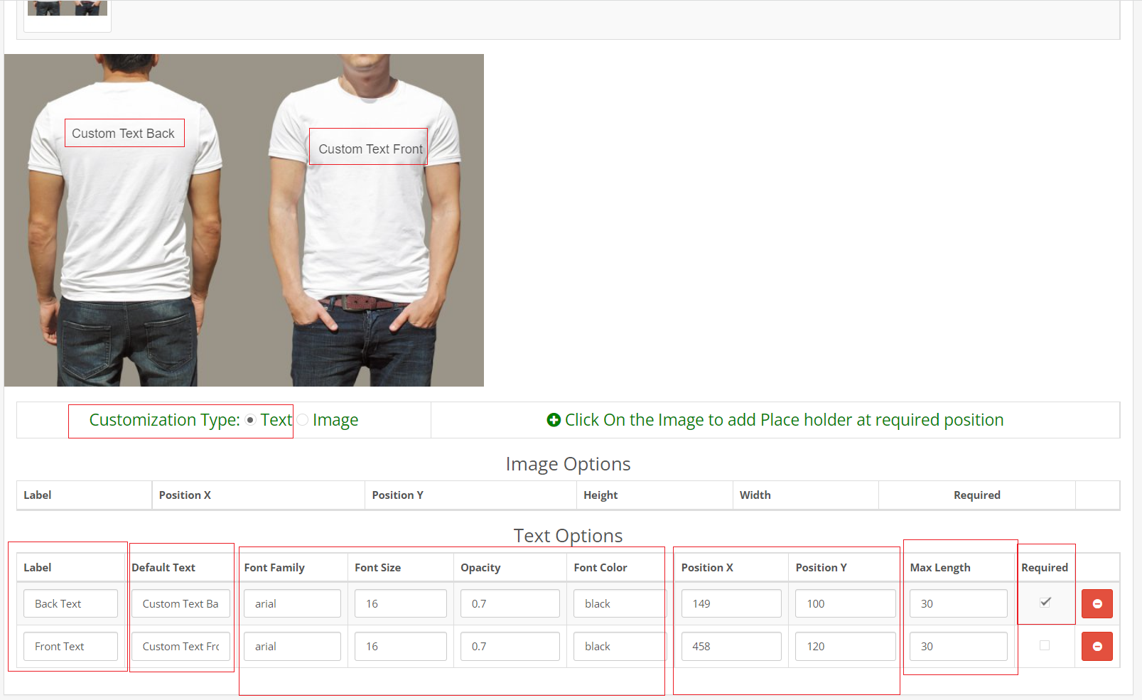This screenshot has height=700, width=1142.
Task: Click opacity 0.7 field in Front Text row
Action: pyautogui.click(x=510, y=646)
